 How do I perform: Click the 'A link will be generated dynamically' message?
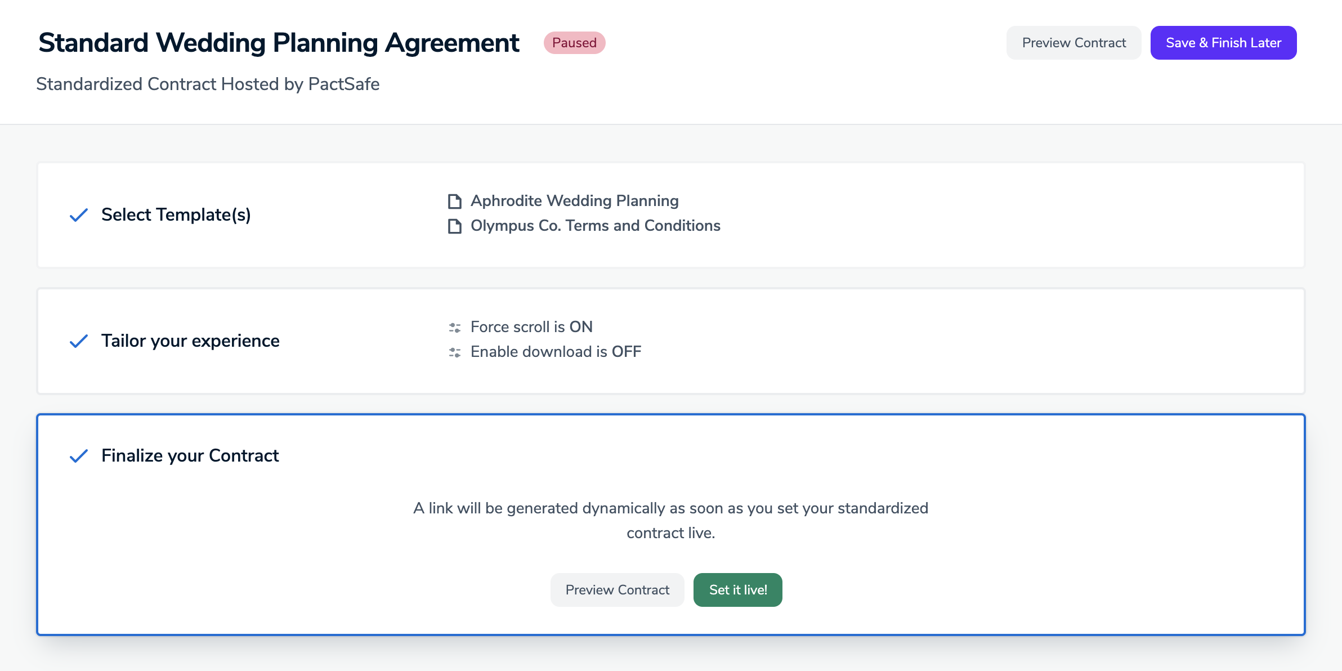(670, 521)
